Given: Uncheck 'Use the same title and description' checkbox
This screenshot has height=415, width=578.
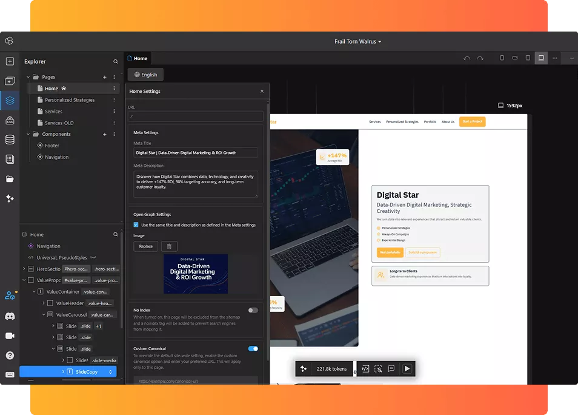Looking at the screenshot, I should click(x=136, y=225).
